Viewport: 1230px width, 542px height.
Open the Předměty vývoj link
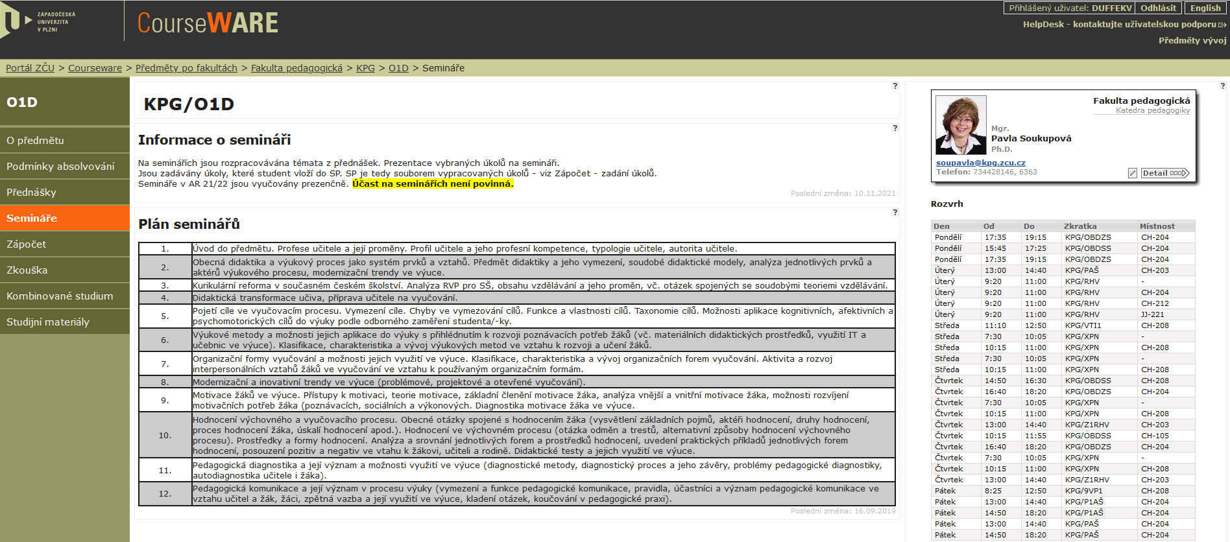click(1192, 40)
